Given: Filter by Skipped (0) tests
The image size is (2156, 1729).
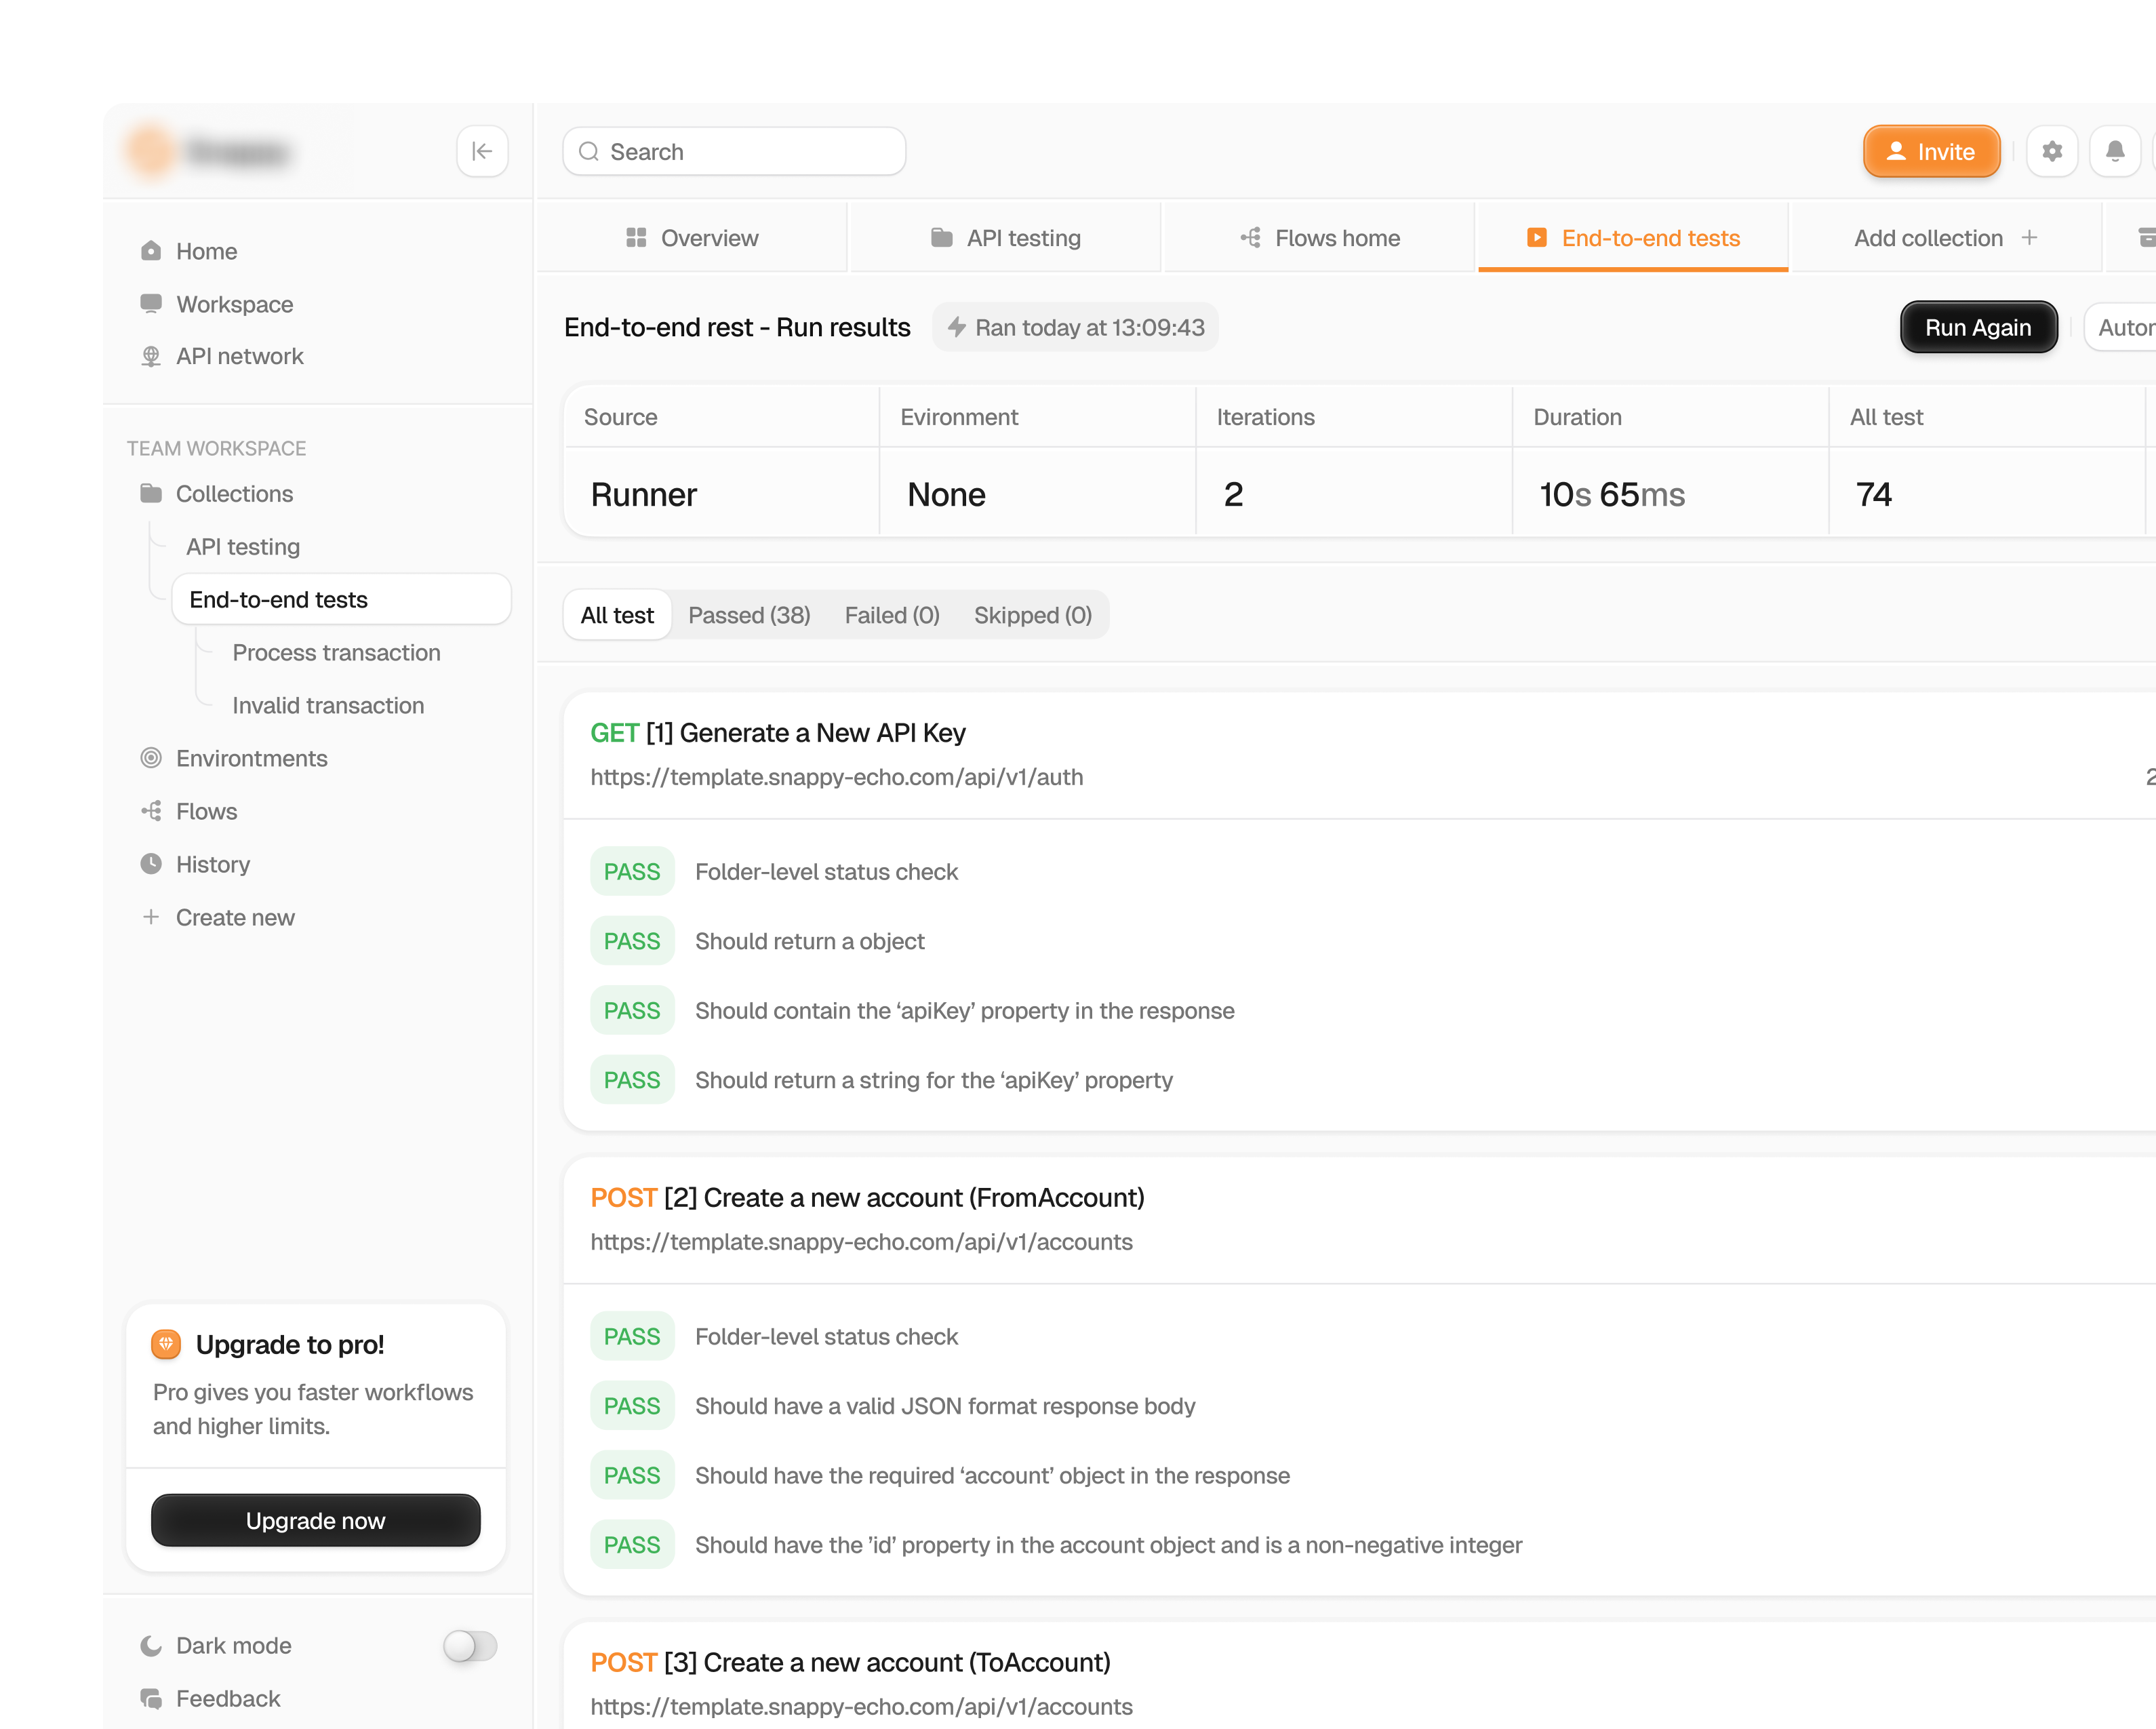Looking at the screenshot, I should (1033, 615).
